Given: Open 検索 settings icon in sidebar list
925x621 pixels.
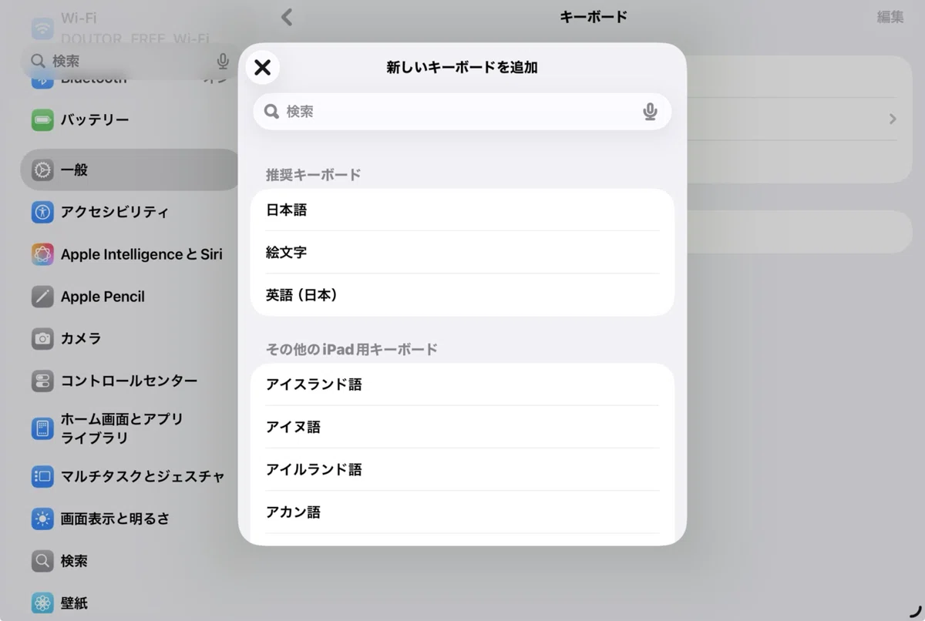Looking at the screenshot, I should 42,561.
